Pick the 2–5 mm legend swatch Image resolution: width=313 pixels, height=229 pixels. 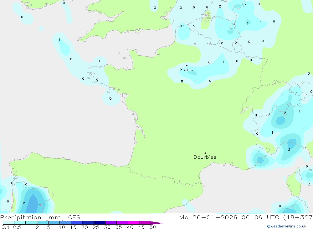[x=43, y=223]
